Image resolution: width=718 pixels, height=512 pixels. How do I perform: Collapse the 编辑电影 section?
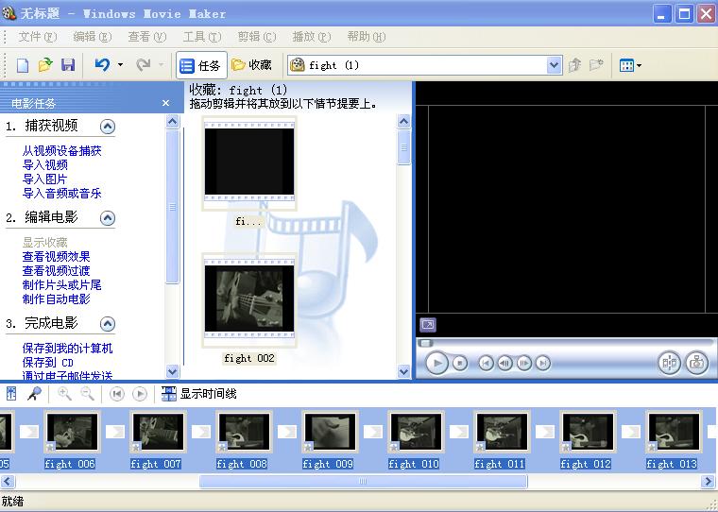click(x=108, y=218)
